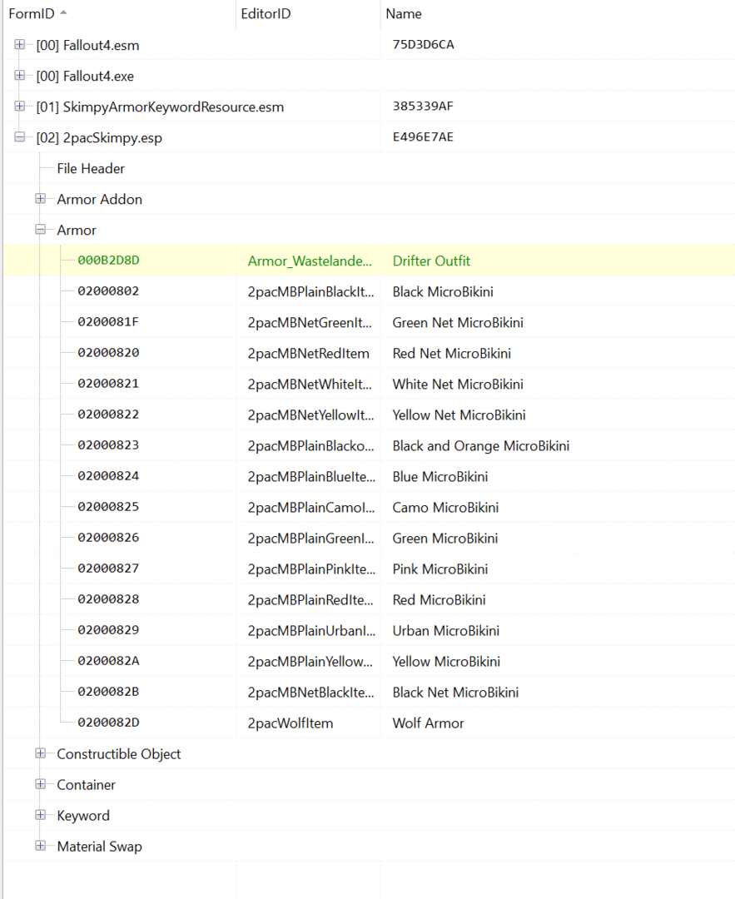Collapse the Armor group
735x899 pixels.
coord(40,230)
